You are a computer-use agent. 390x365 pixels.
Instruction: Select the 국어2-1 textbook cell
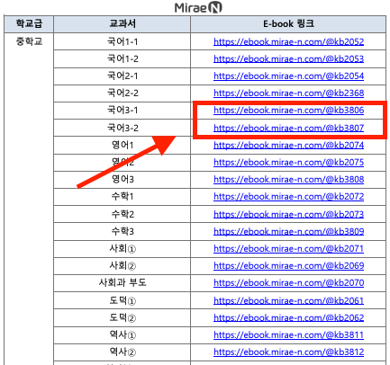click(122, 76)
